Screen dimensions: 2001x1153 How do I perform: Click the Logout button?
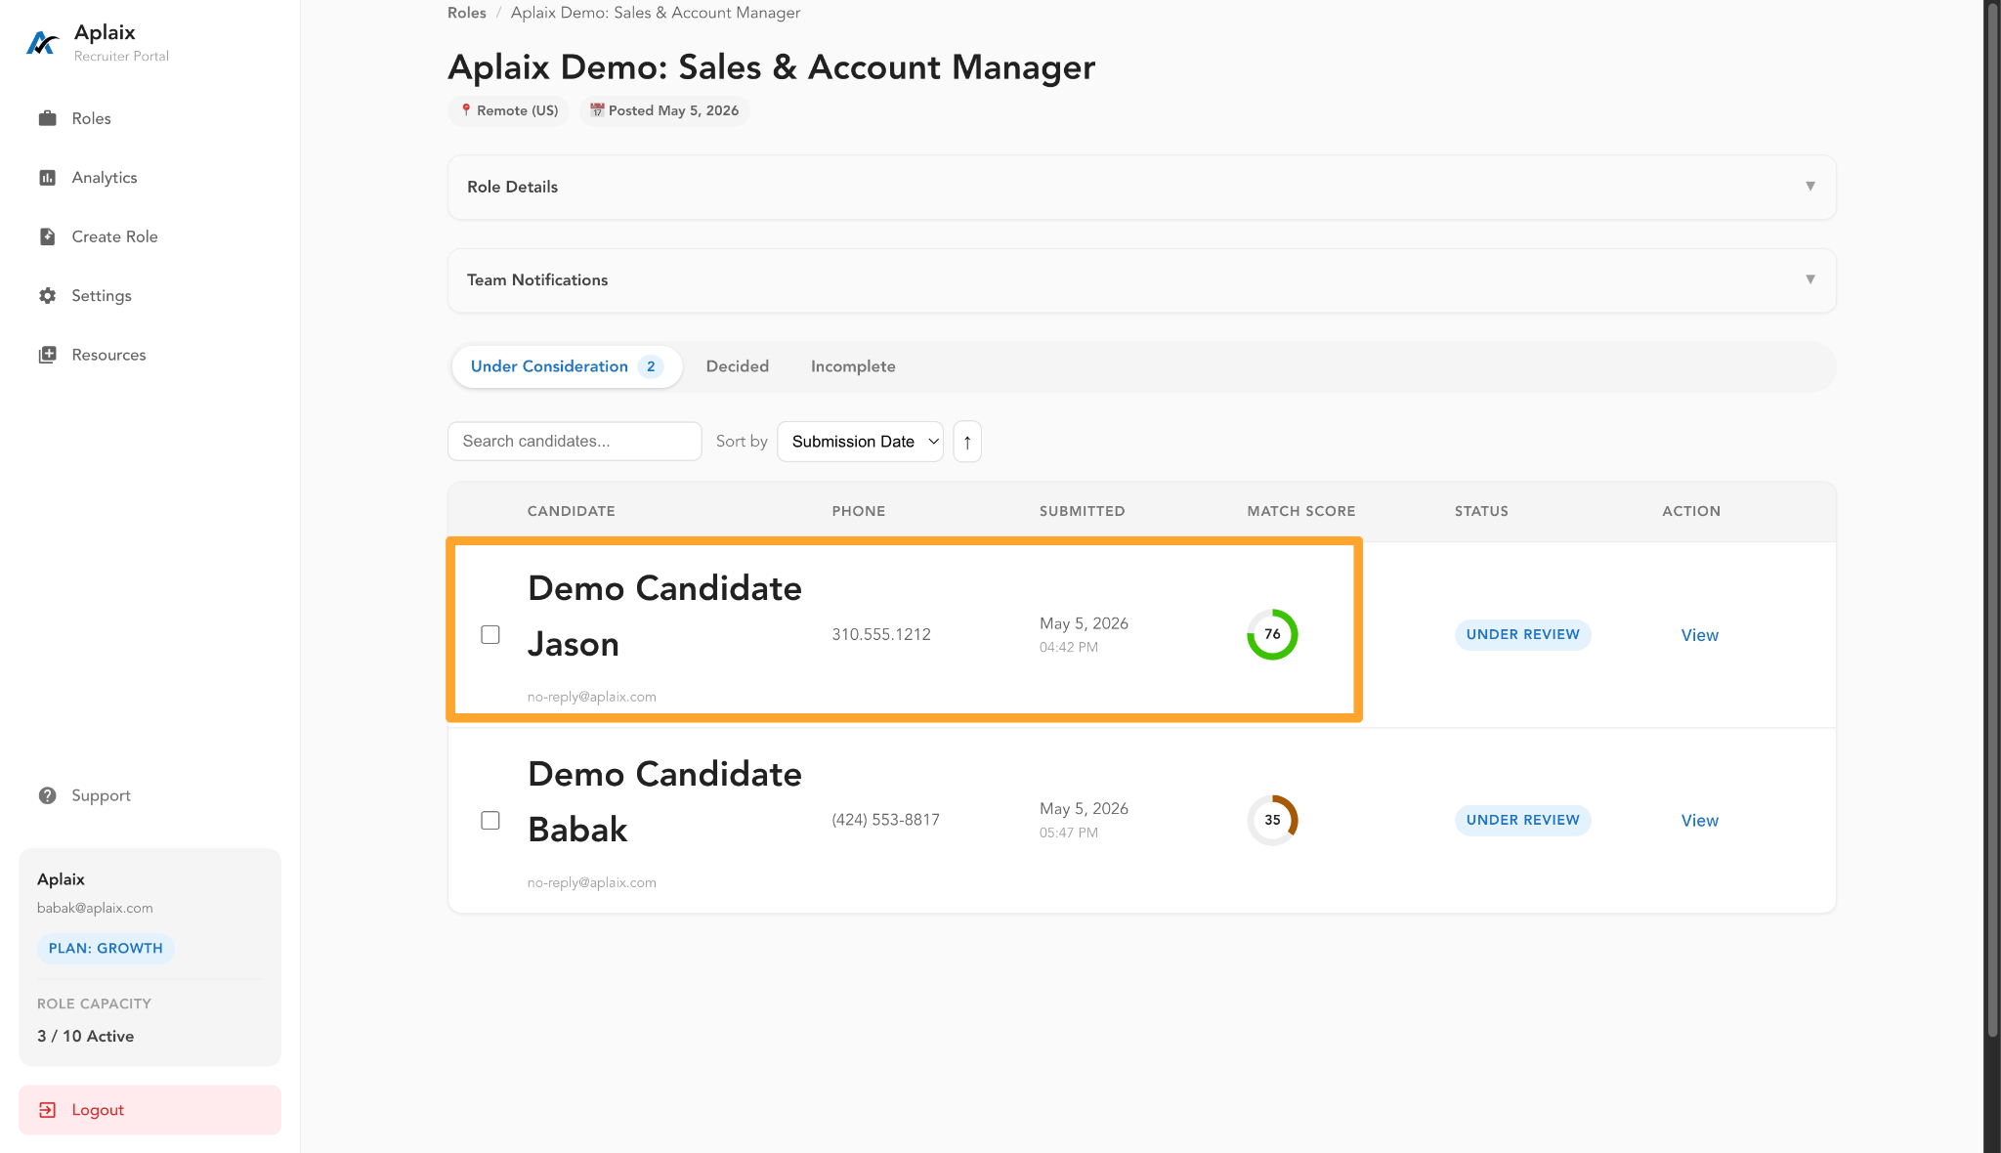point(149,1110)
